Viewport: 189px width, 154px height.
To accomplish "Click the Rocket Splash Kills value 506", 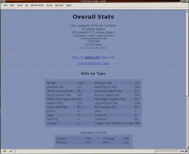I will pyautogui.click(x=137, y=95).
